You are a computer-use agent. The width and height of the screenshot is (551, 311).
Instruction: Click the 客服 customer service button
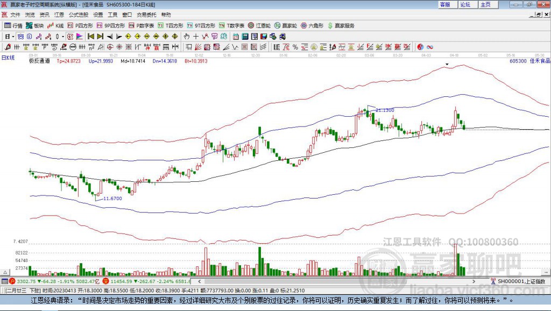pos(447,4)
